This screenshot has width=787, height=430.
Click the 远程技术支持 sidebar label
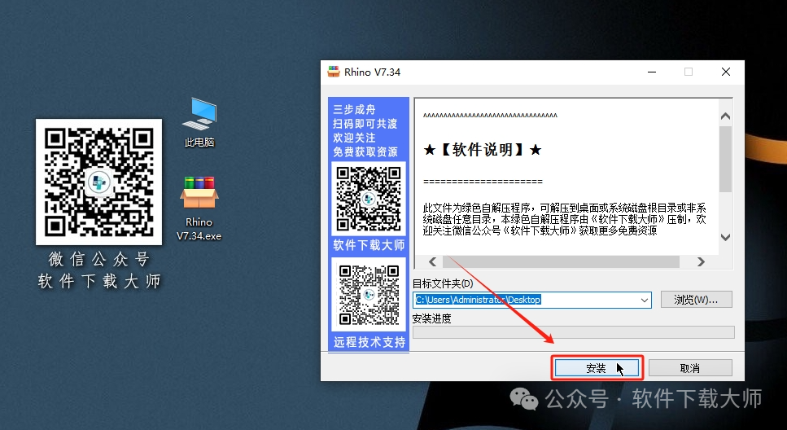[369, 342]
